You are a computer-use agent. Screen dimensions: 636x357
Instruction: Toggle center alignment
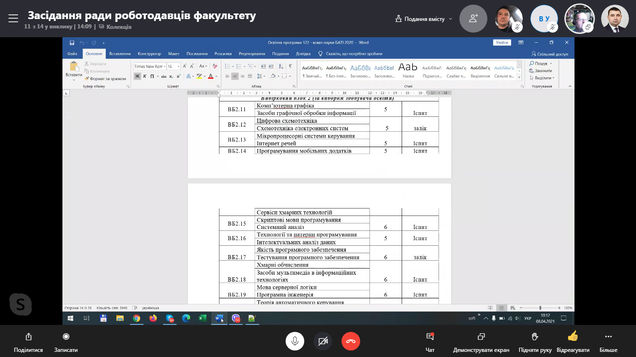[235, 76]
